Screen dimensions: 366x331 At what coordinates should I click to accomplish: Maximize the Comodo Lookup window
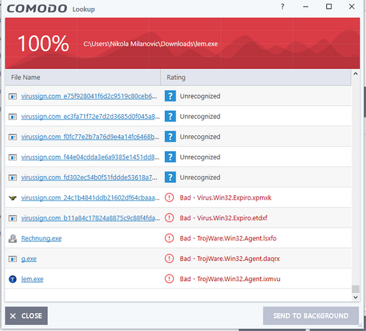[329, 7]
